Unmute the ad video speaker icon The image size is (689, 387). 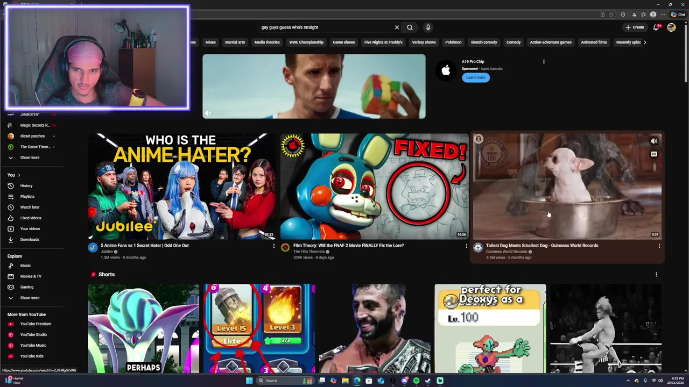pyautogui.click(x=208, y=113)
